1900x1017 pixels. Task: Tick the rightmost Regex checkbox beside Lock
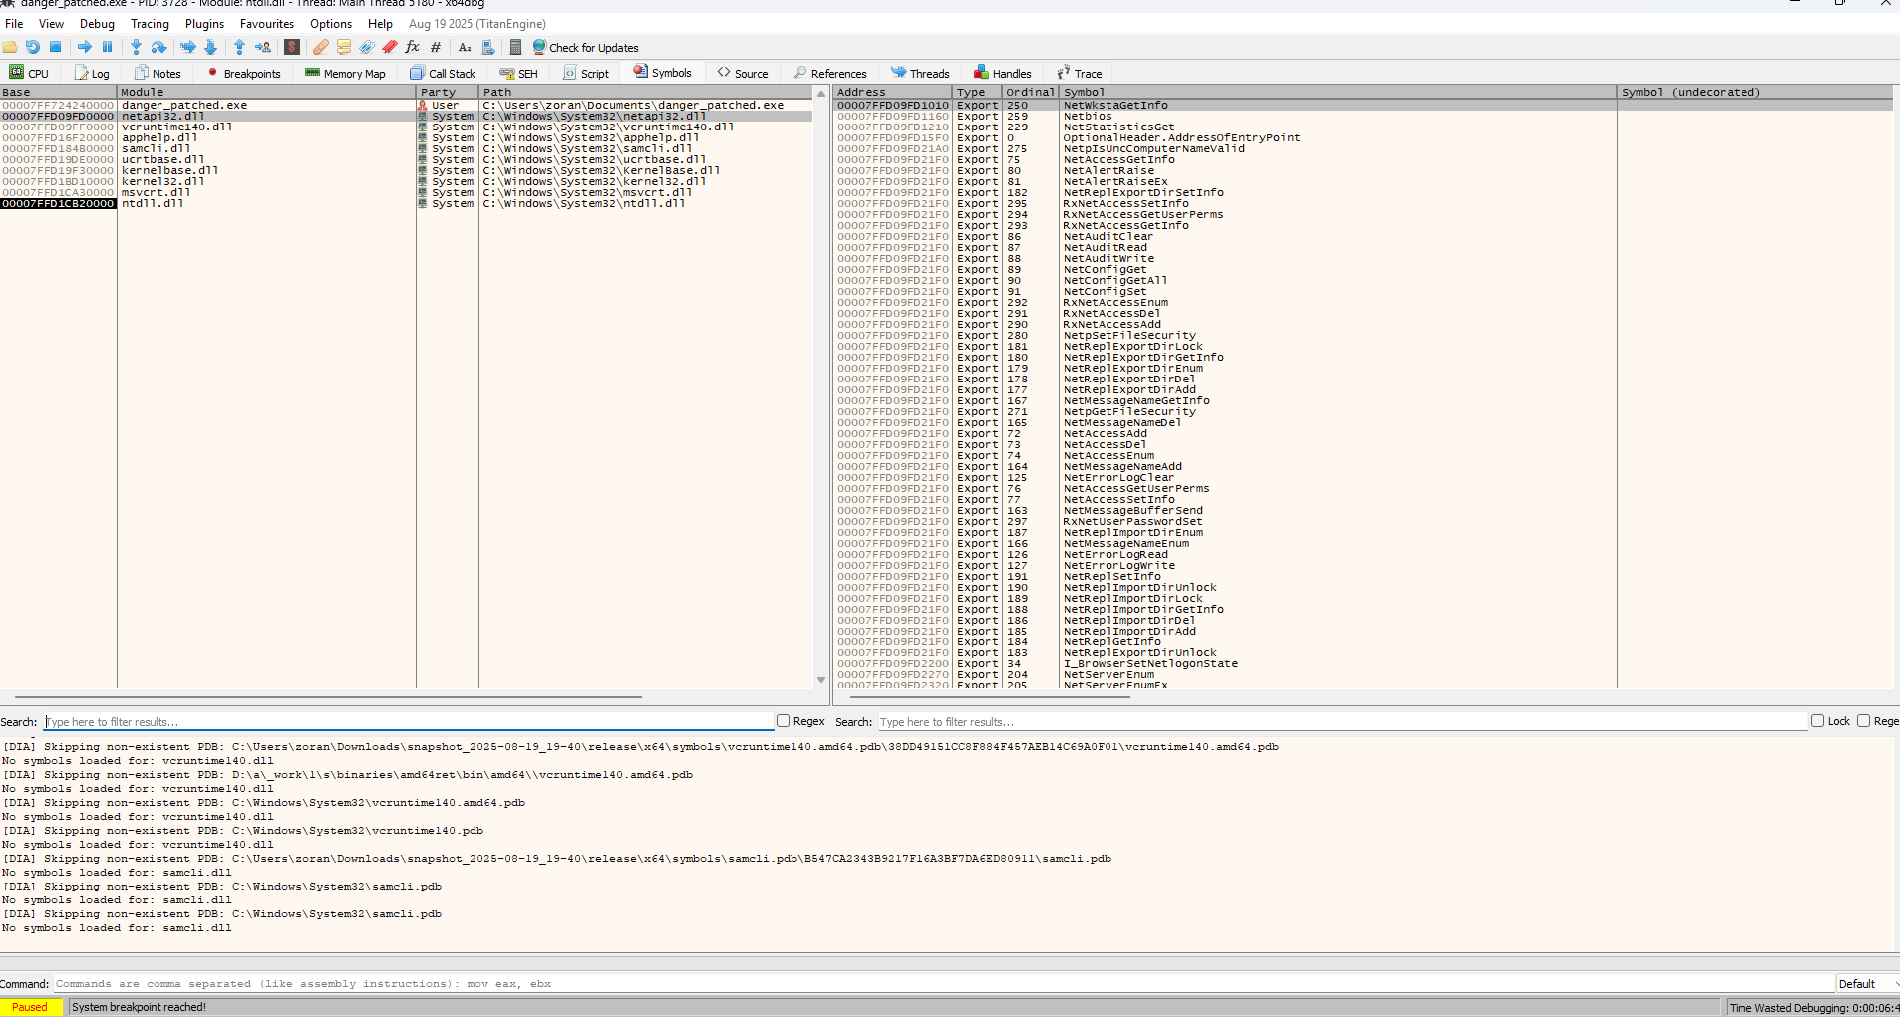click(1863, 721)
